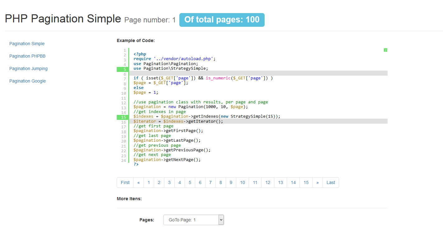Click the 'use Pagination\StrategySimple;' code line
443x241 pixels.
pos(171,68)
